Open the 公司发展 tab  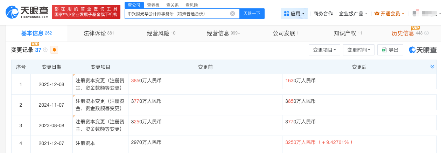[286, 33]
